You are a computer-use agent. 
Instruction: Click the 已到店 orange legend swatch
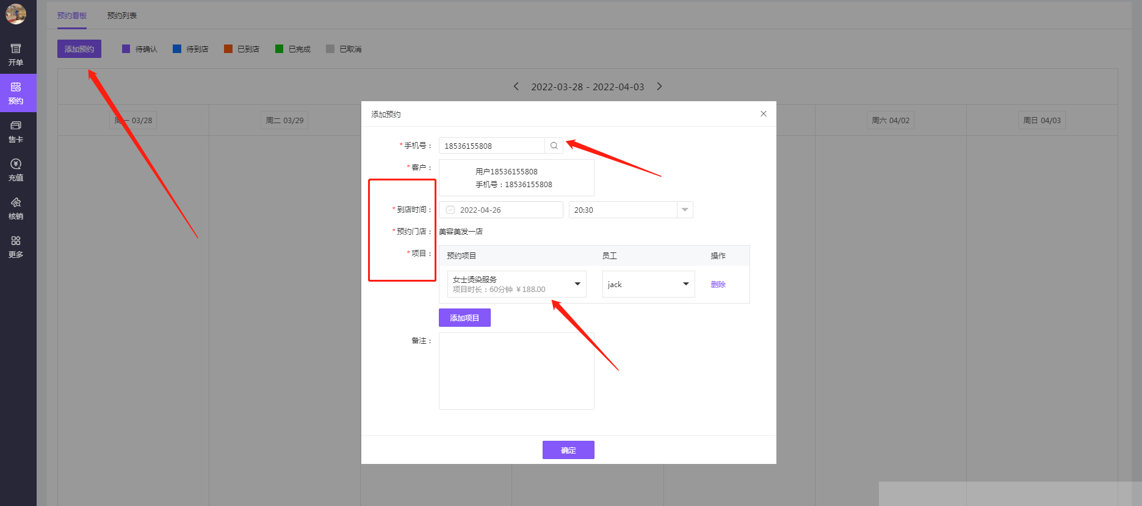[x=228, y=49]
